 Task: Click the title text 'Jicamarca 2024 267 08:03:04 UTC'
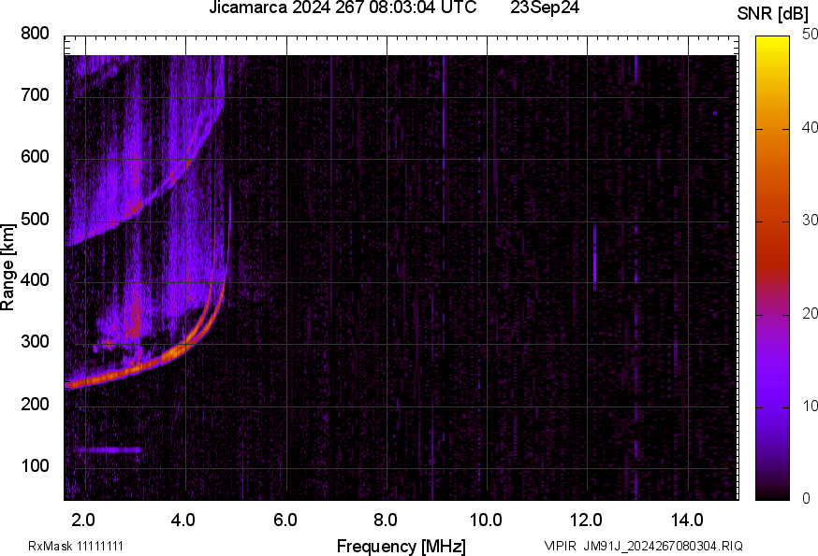343,7
